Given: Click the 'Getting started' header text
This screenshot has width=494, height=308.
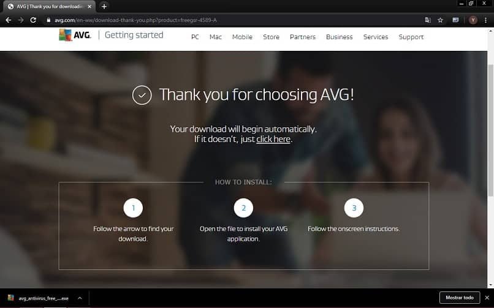Looking at the screenshot, I should pyautogui.click(x=134, y=35).
